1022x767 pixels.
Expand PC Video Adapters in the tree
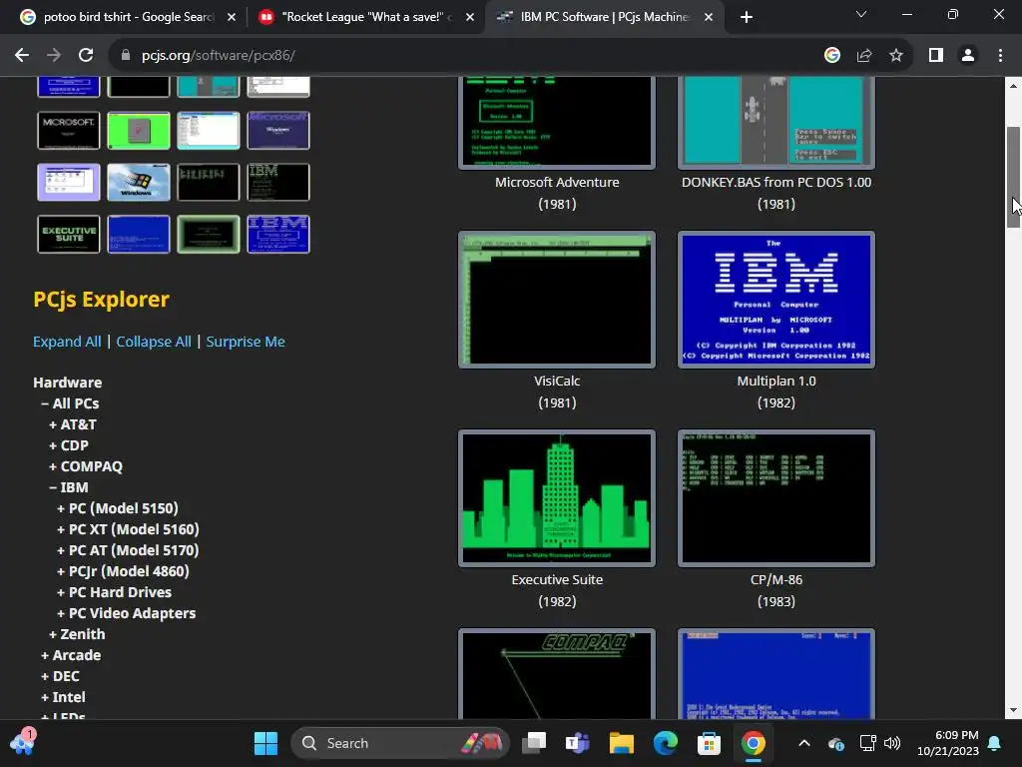click(x=126, y=612)
